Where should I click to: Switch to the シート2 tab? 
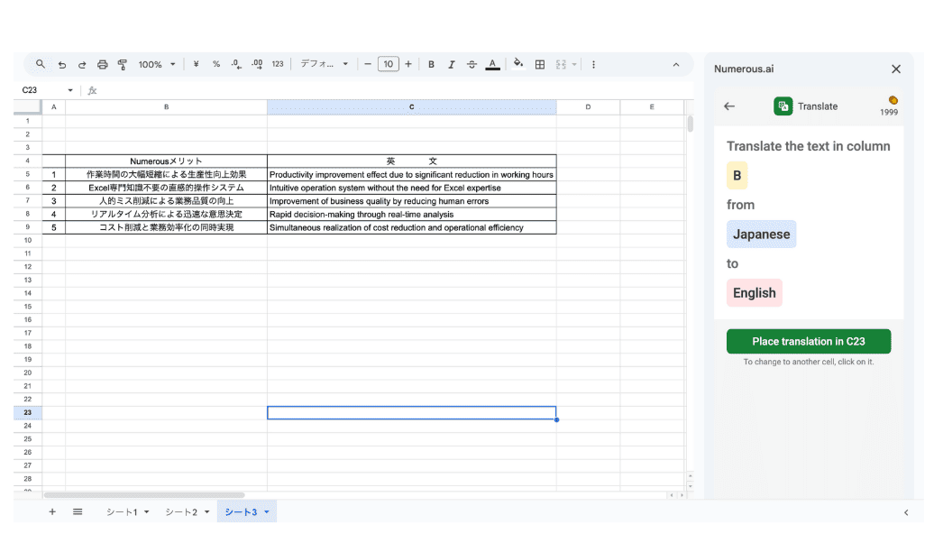181,512
